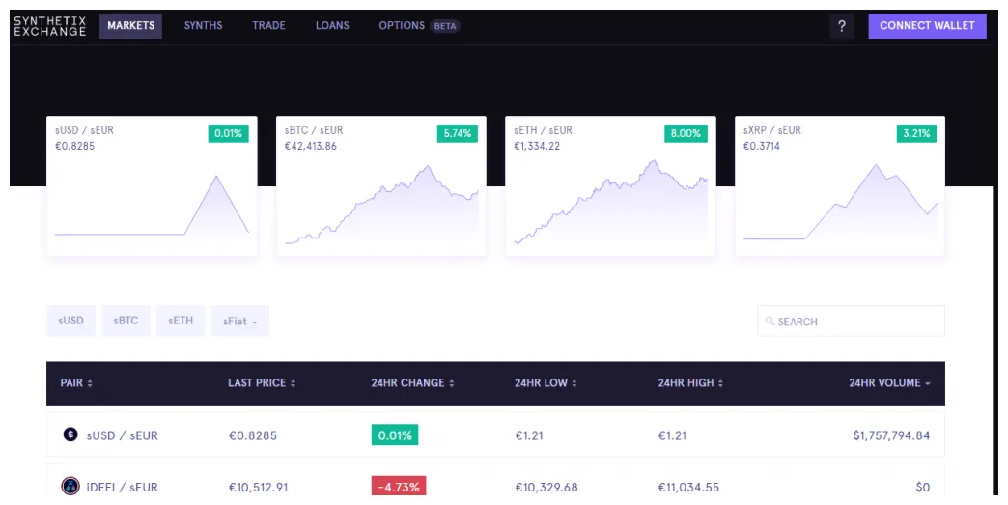Image resolution: width=1008 pixels, height=505 pixels.
Task: Select the sUSD / sEUR table row
Action: [x=495, y=435]
